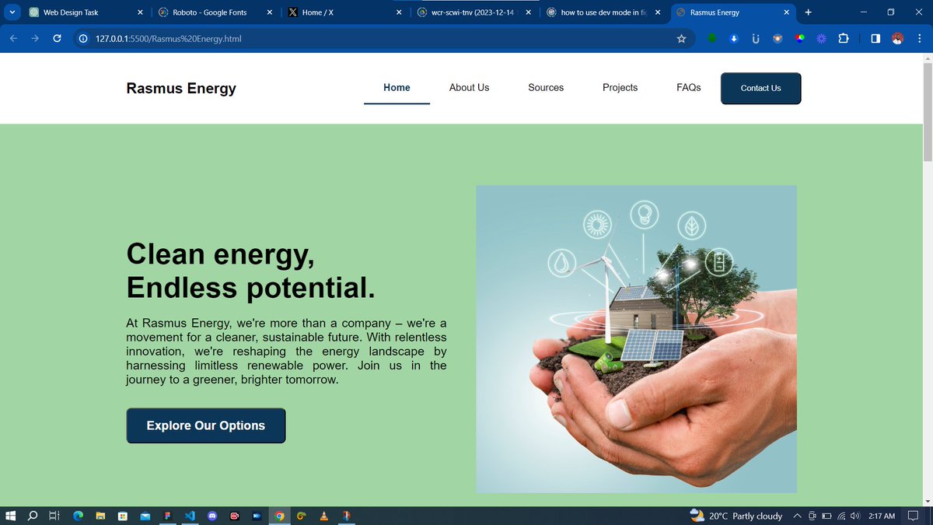Screen dimensions: 933x525
Task: Open the red-green-blue color circles extension
Action: coord(799,38)
